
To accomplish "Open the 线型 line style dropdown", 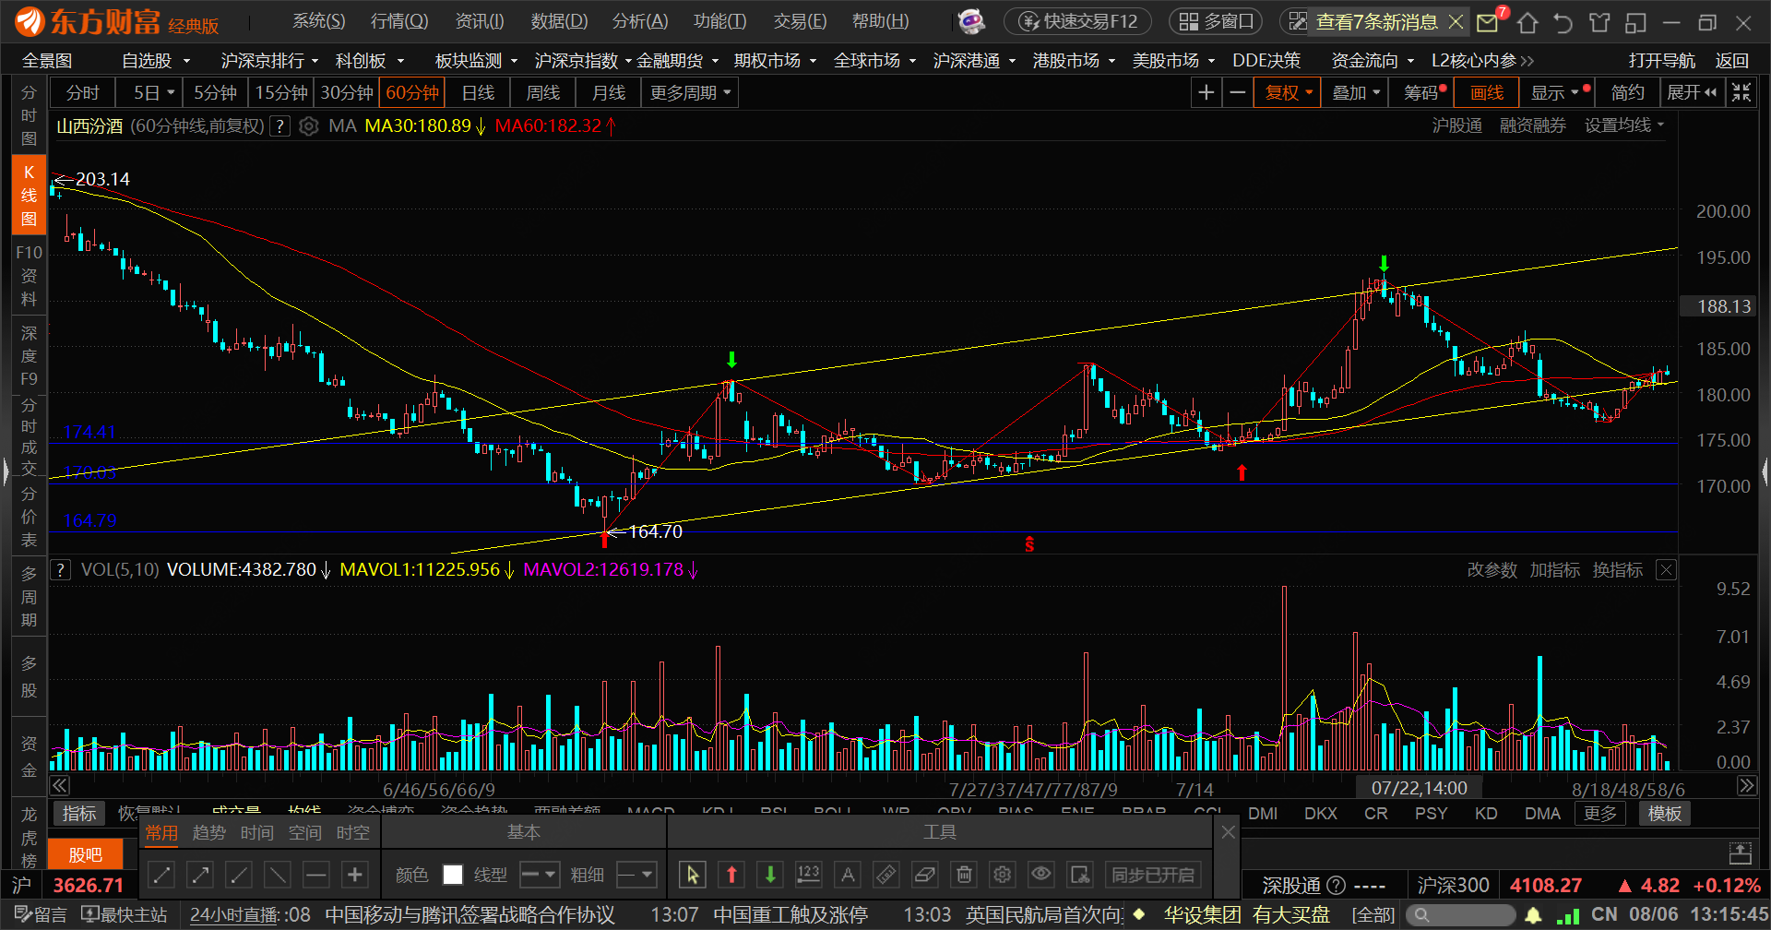I will [x=540, y=874].
